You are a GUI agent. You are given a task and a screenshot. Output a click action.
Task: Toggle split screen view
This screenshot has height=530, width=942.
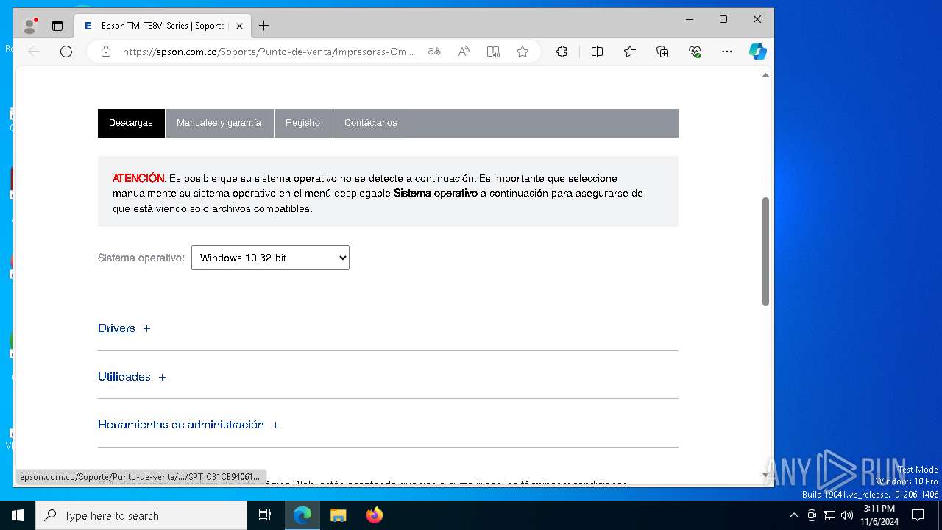(x=597, y=52)
